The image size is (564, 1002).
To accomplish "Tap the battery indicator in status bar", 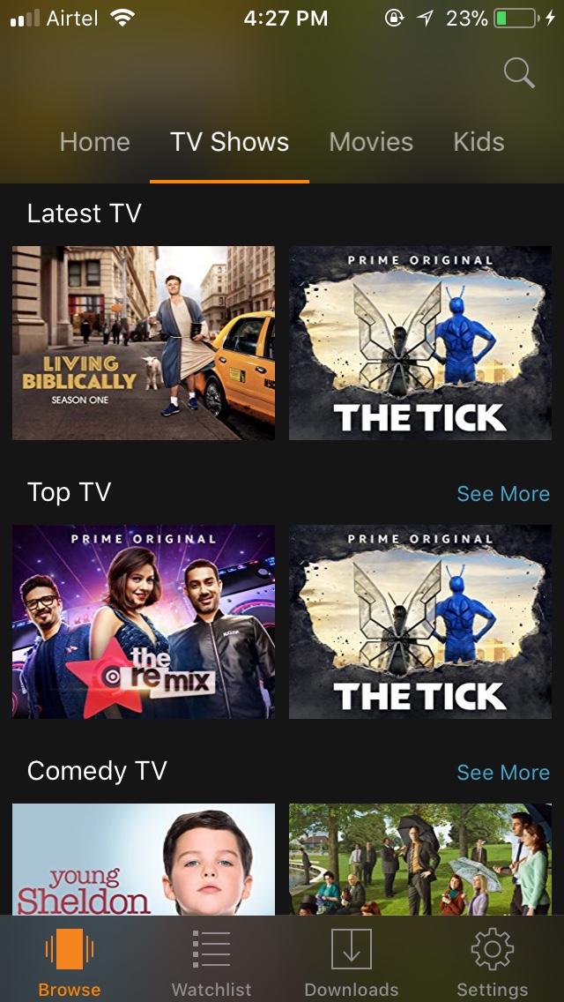I will 516,18.
